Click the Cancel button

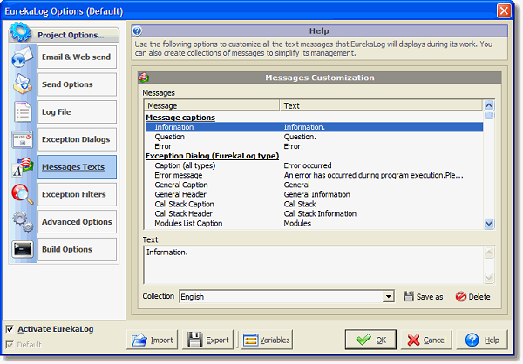tap(426, 340)
